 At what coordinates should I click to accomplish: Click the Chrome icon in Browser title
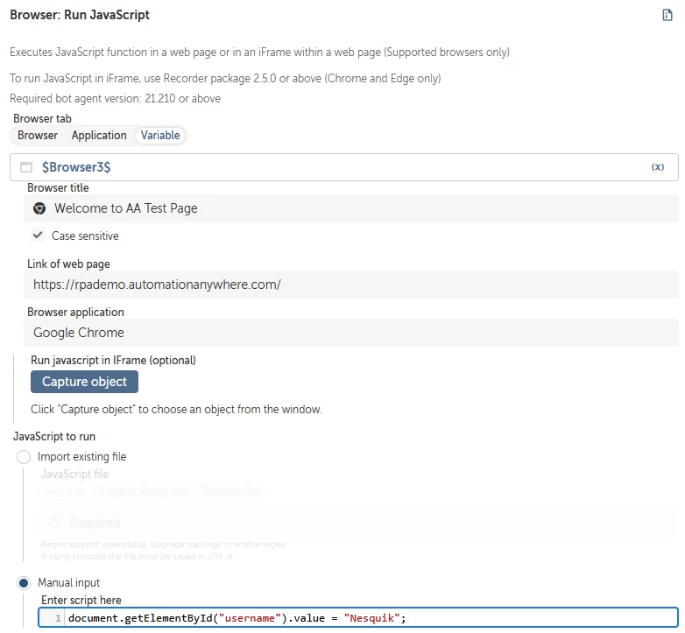[39, 208]
